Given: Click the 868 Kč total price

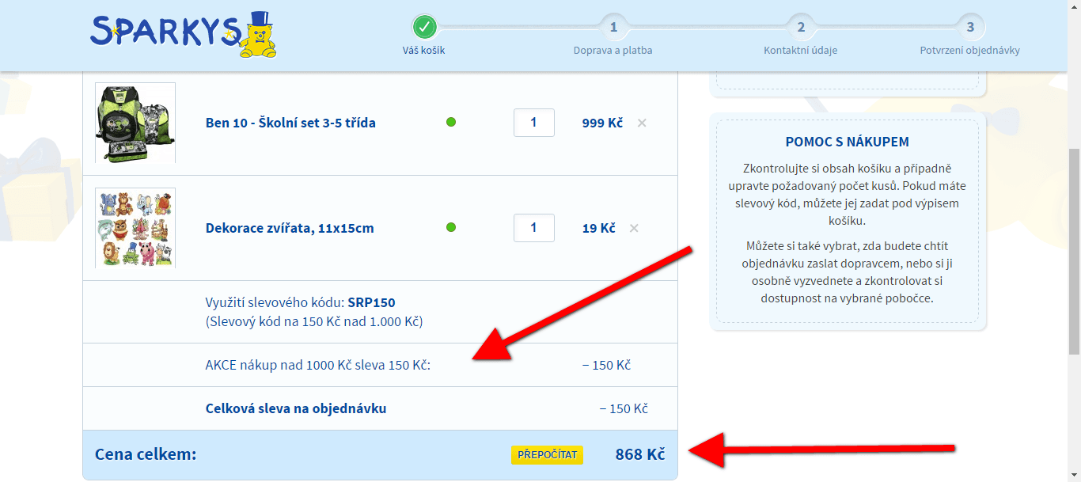Looking at the screenshot, I should pos(639,454).
